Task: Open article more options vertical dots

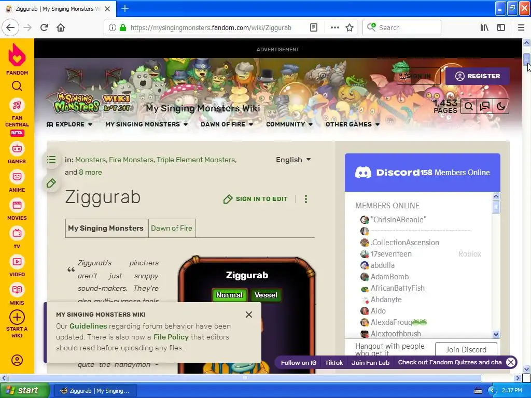Action: (306, 199)
